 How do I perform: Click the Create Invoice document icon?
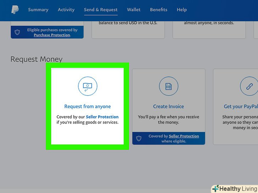point(168,86)
